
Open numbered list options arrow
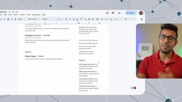118,19
